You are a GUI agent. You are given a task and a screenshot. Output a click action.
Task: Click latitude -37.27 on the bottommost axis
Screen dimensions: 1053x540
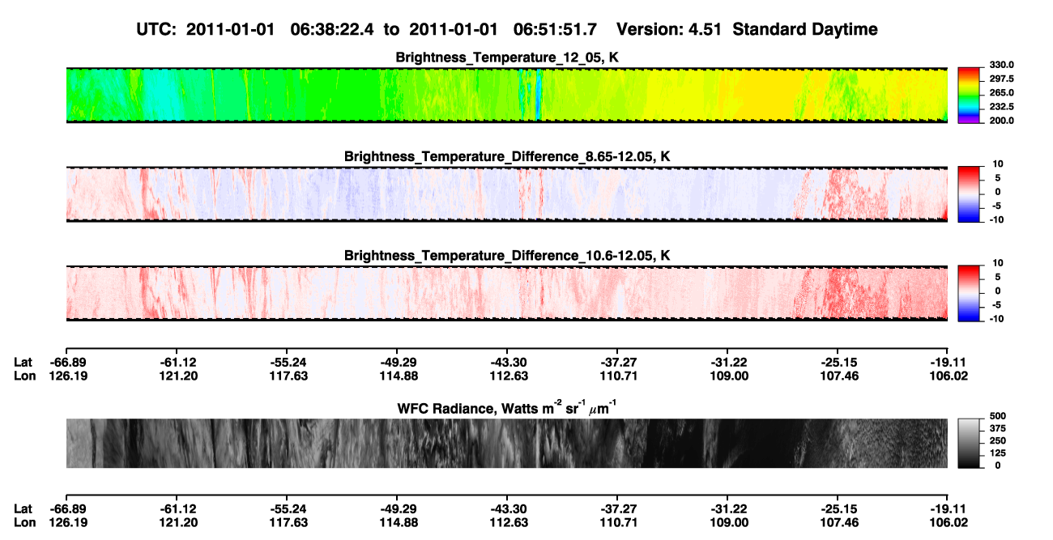coord(617,508)
